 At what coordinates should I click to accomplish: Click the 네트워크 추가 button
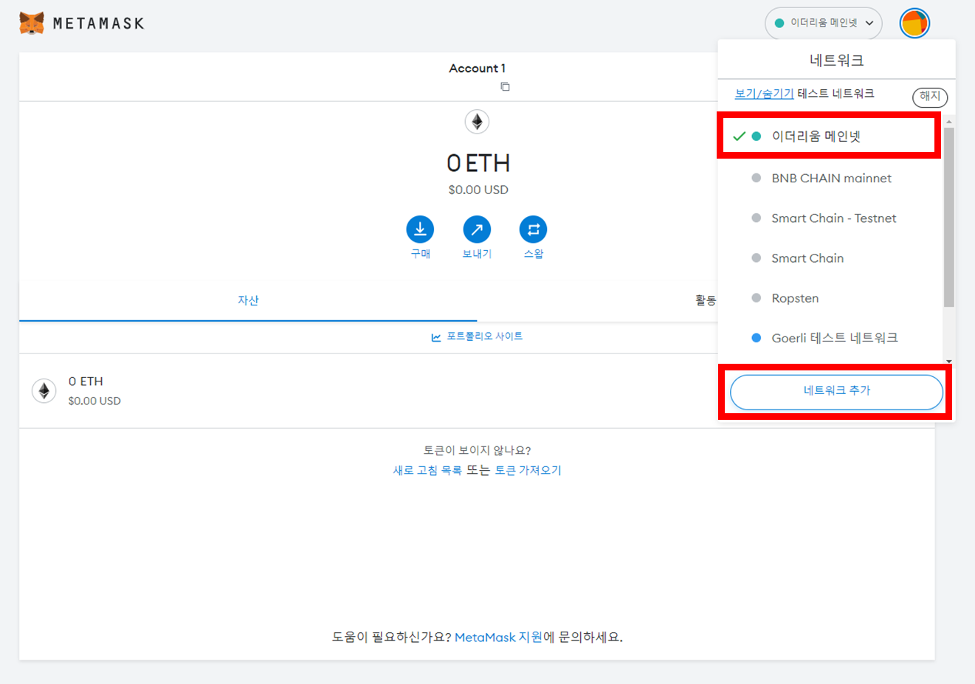point(836,391)
